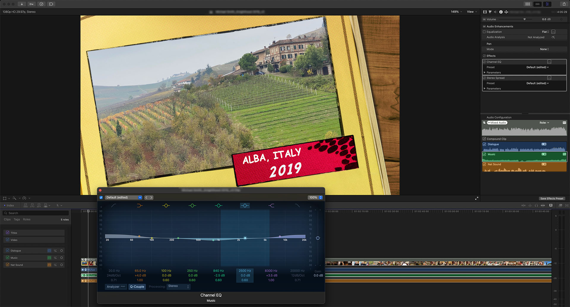The width and height of the screenshot is (570, 307).
Task: Disable the Effects checkbox in inspector
Action: (484, 56)
